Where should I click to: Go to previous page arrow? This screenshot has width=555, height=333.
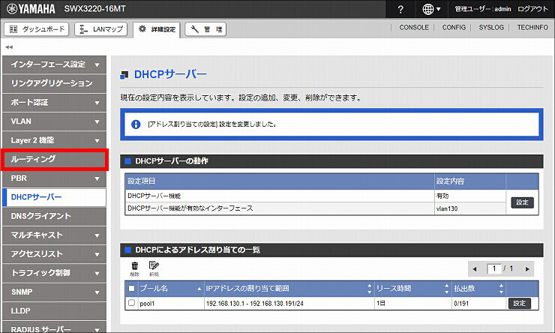point(475,269)
